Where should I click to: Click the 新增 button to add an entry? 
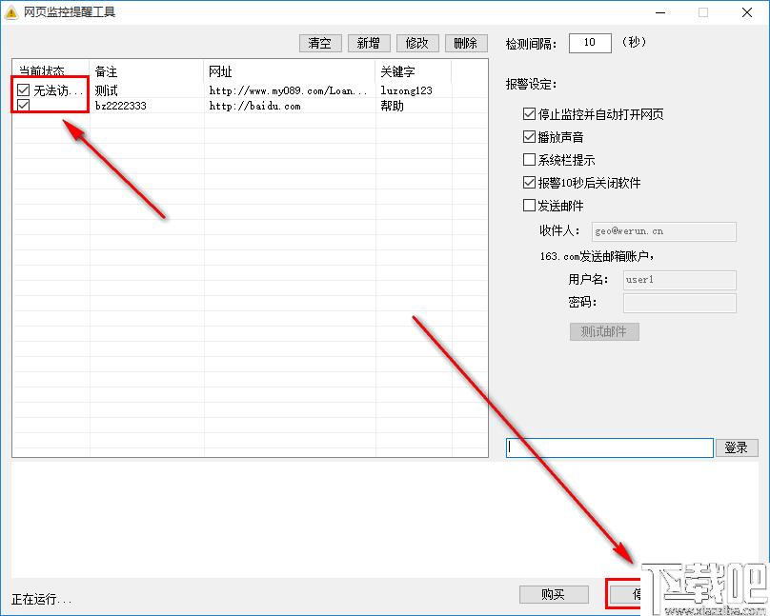(x=369, y=43)
